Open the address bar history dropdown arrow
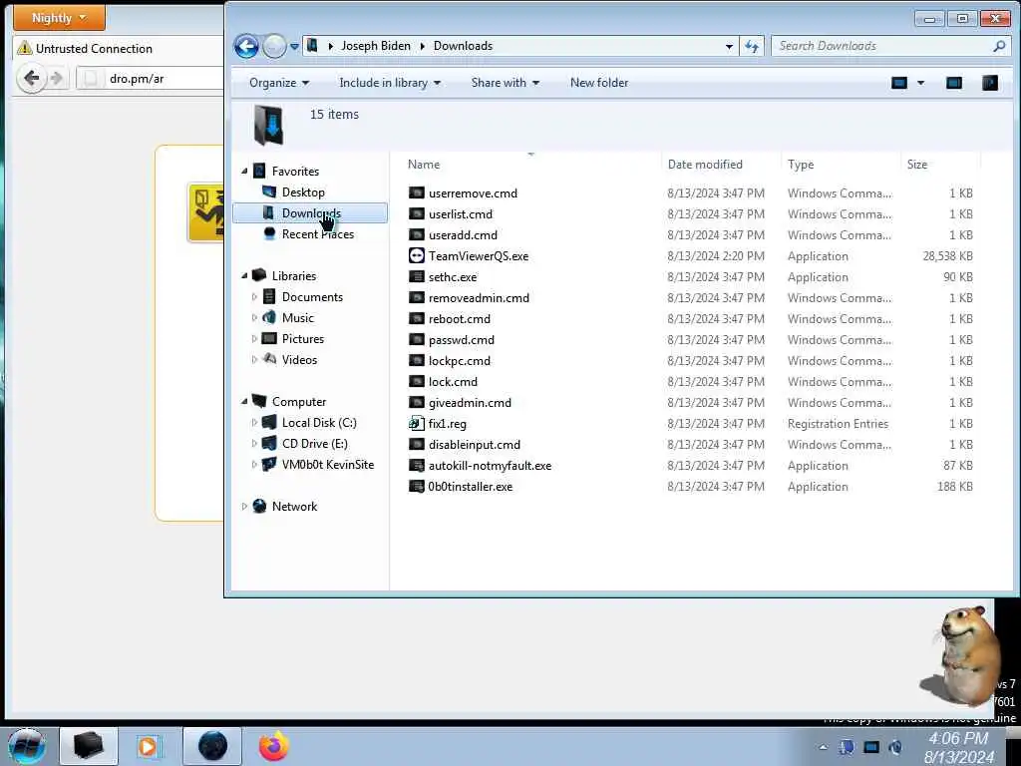The height and width of the screenshot is (766, 1021). pyautogui.click(x=729, y=46)
